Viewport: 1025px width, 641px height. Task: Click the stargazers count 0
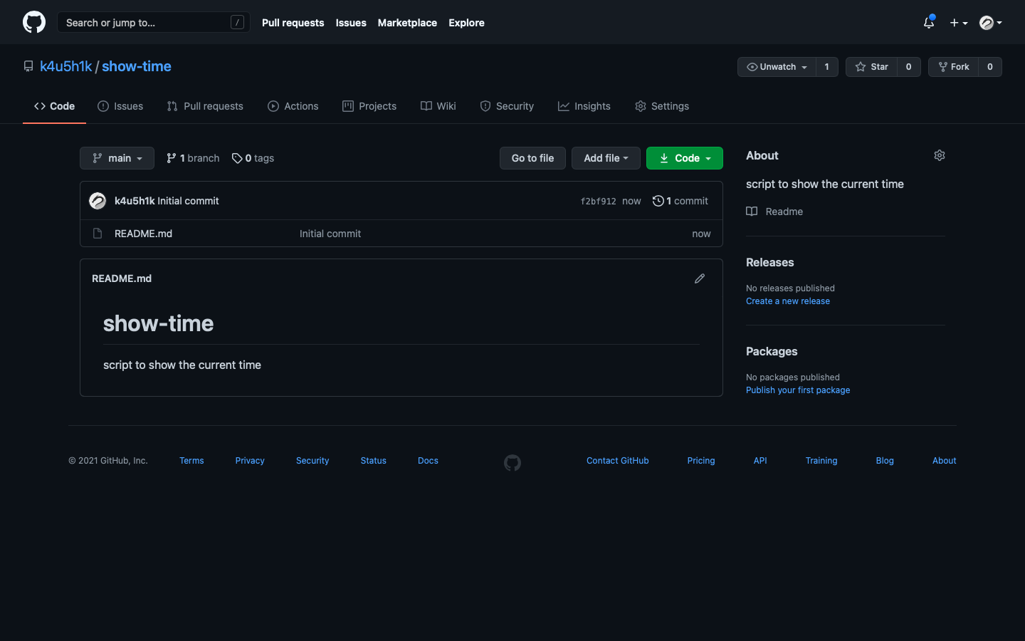tap(909, 67)
